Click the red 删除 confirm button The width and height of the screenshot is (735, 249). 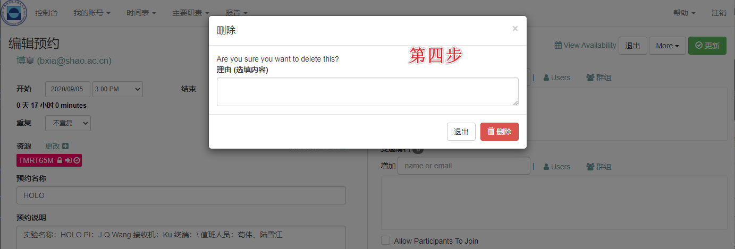point(499,132)
